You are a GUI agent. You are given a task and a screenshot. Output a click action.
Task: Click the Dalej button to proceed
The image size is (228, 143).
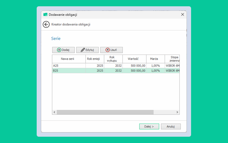(149, 126)
